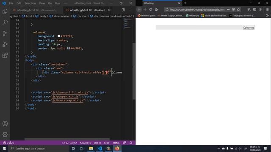Expand hidden menus ellipsis in title bar
This screenshot has width=271, height=152.
(65, 3)
